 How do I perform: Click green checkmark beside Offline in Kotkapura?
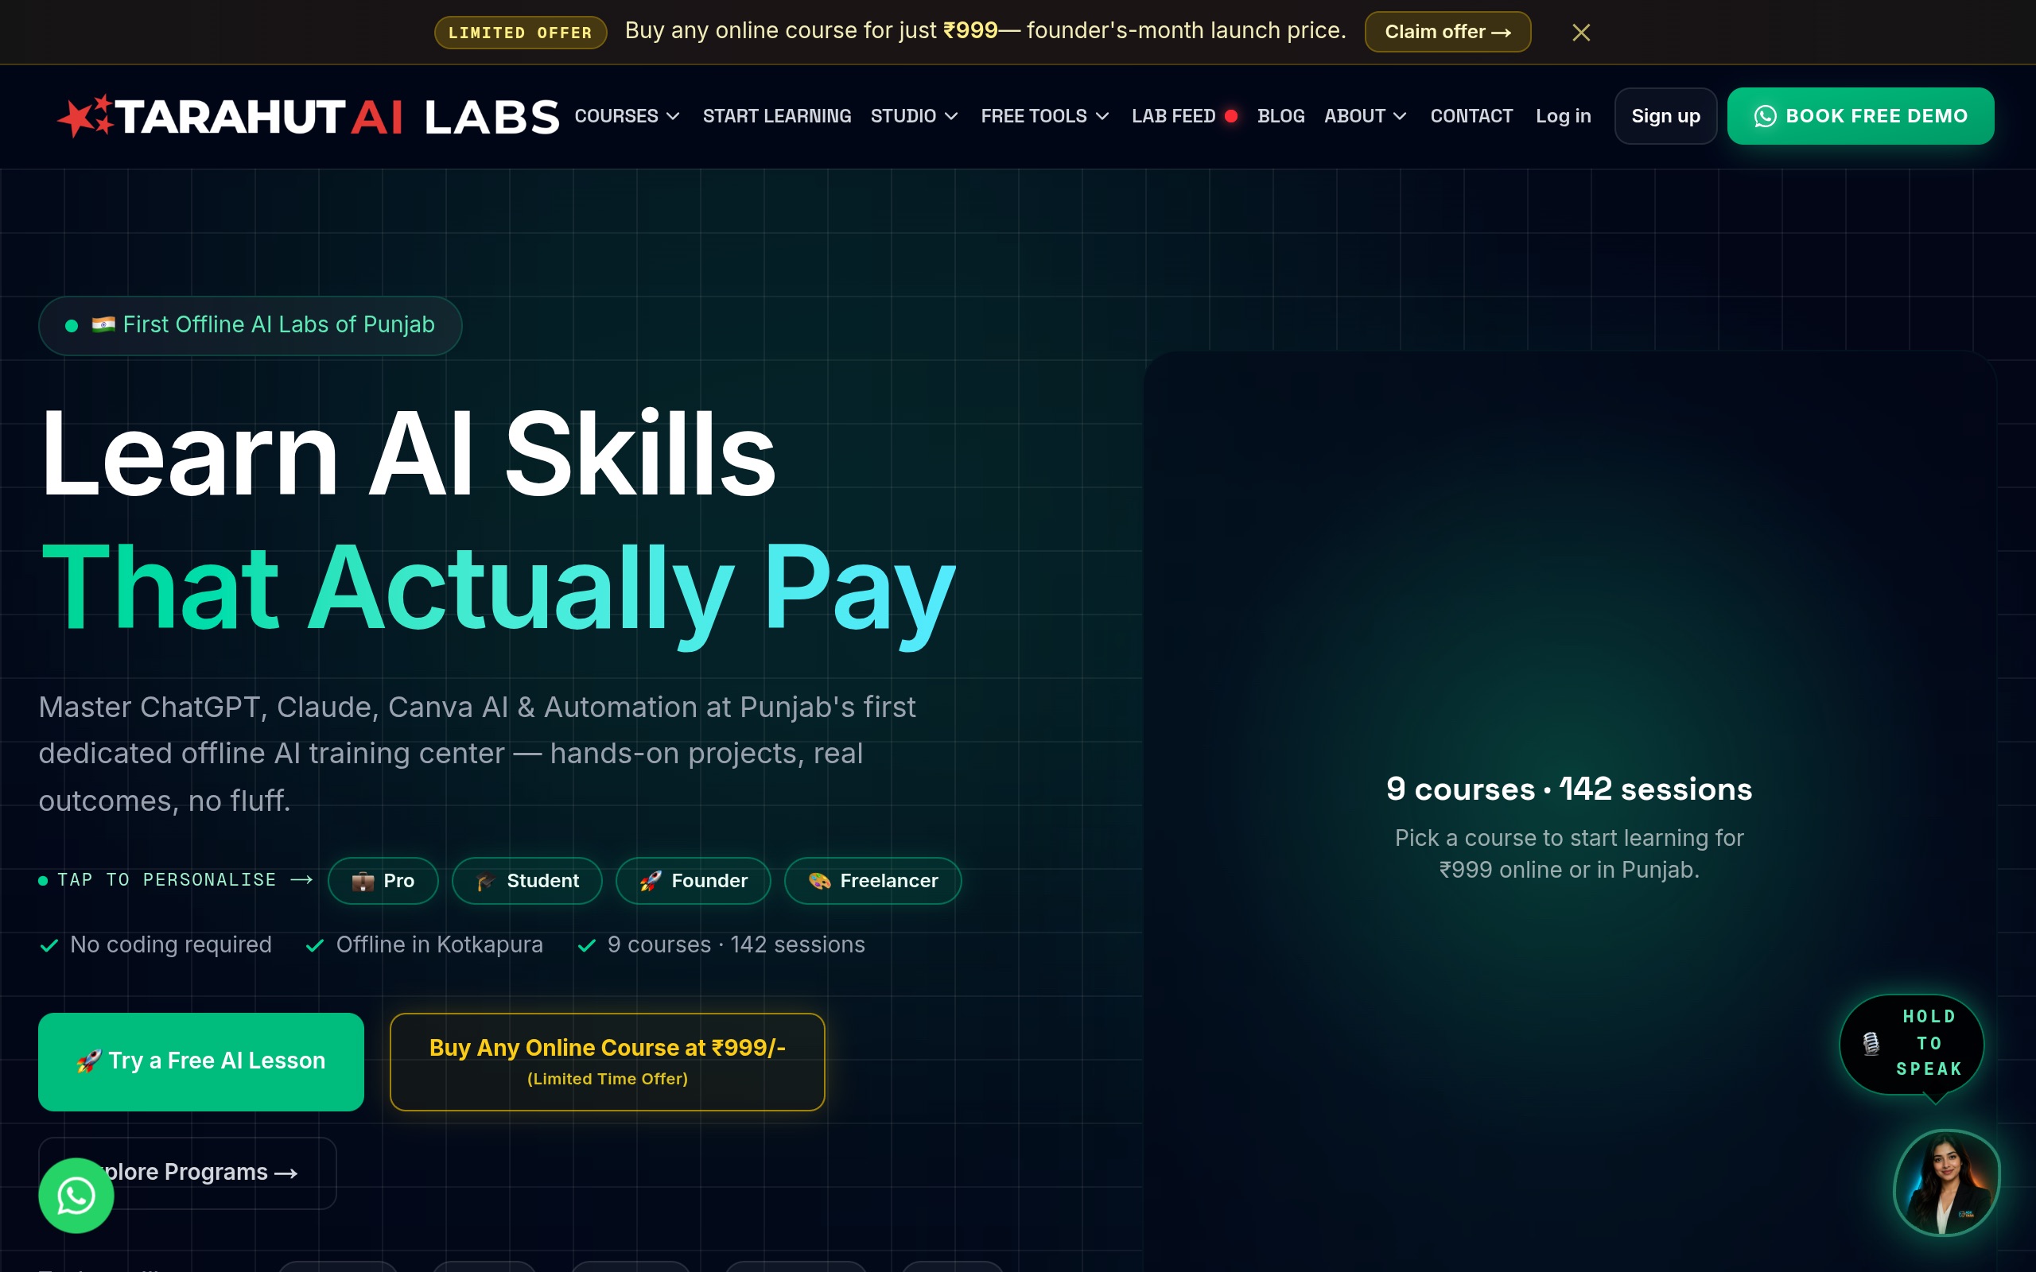pos(315,945)
